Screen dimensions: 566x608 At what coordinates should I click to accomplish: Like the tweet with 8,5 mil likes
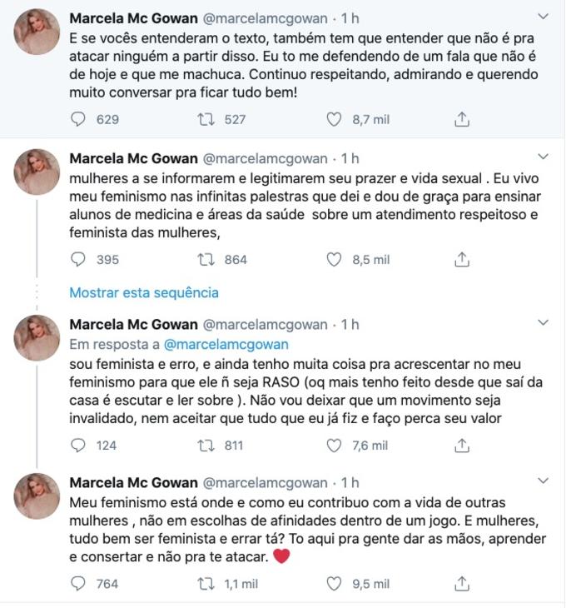[334, 259]
